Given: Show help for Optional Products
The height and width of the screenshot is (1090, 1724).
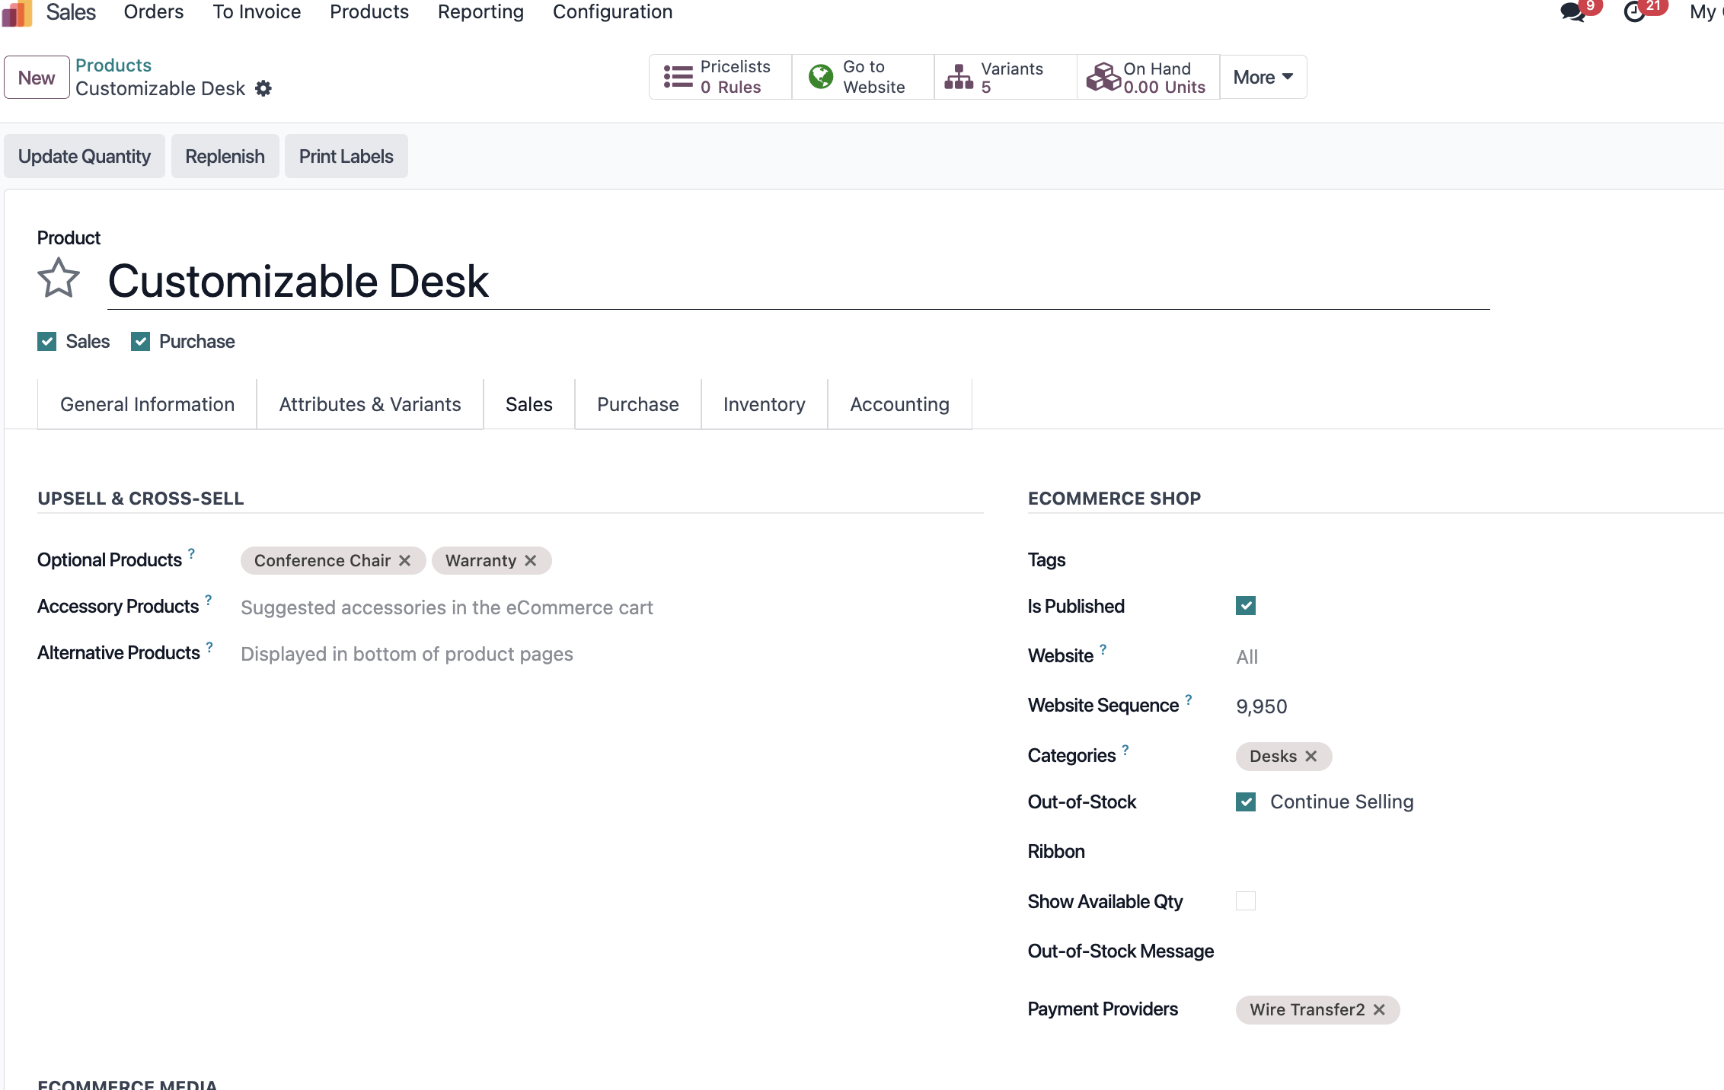Looking at the screenshot, I should pos(192,553).
